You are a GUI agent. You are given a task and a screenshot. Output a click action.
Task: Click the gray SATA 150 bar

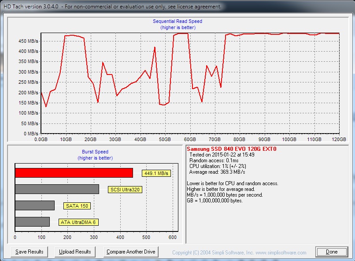[x=35, y=205]
